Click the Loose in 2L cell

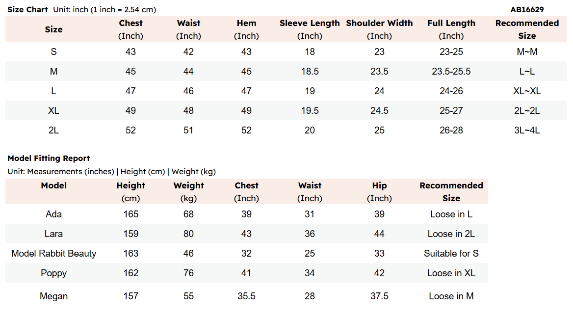(x=451, y=234)
